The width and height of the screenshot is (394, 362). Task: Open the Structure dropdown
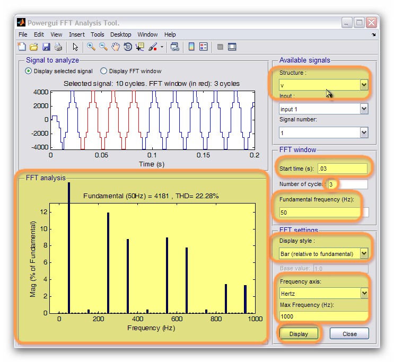[363, 85]
